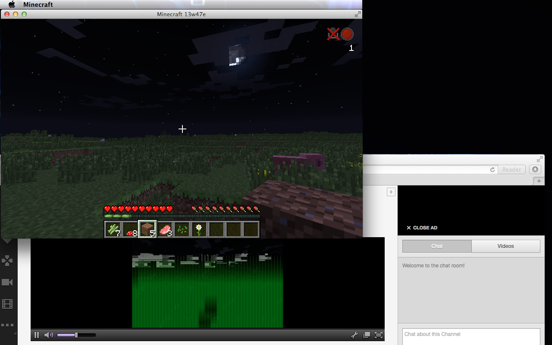
Task: Open the Apple menu
Action: tap(12, 4)
